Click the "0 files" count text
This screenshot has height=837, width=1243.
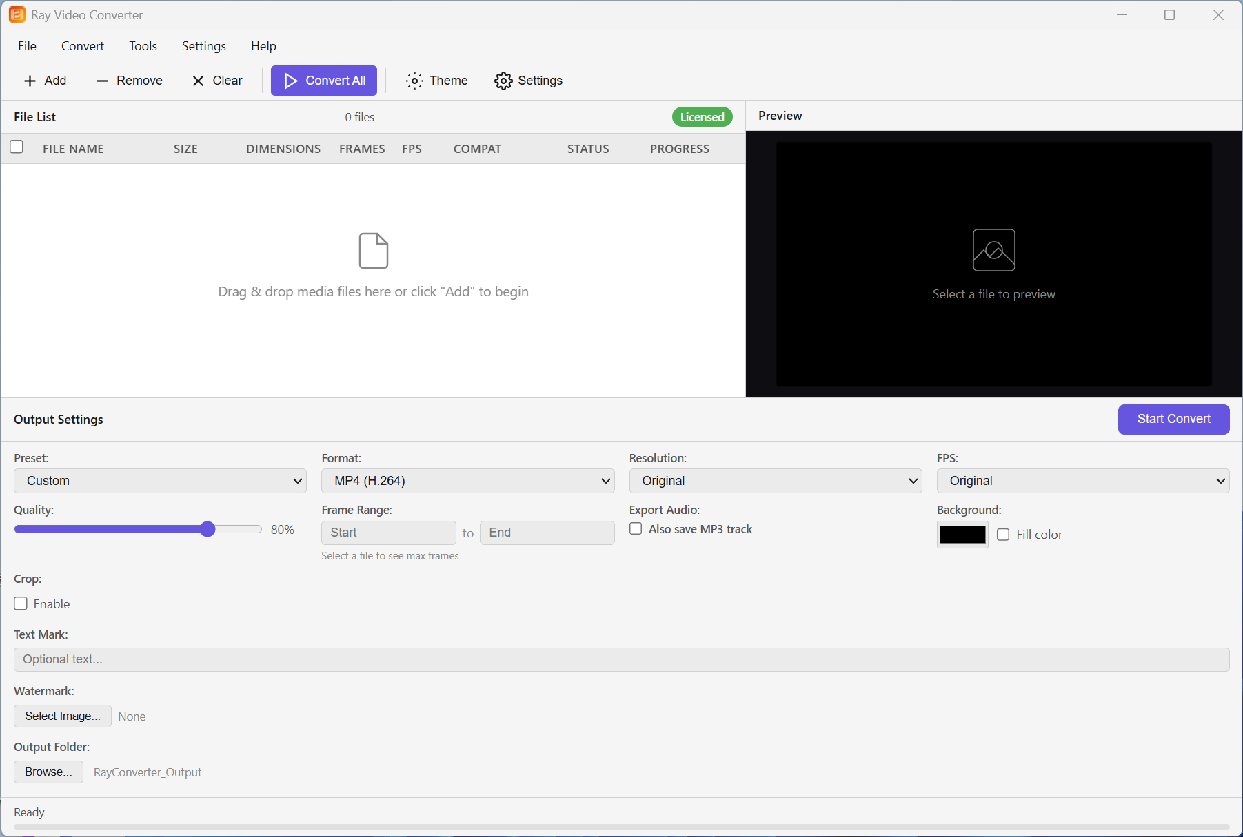(x=359, y=117)
